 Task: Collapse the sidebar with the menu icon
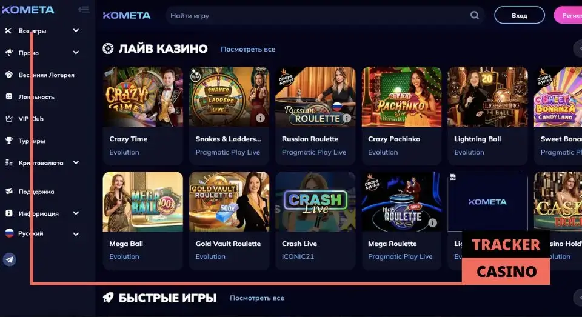[84, 10]
